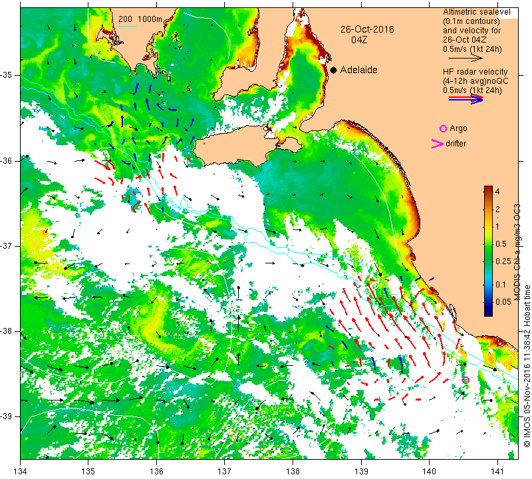Click the Adelaide city label

tap(358, 70)
